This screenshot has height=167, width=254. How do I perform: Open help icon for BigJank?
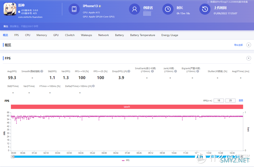(198, 71)
